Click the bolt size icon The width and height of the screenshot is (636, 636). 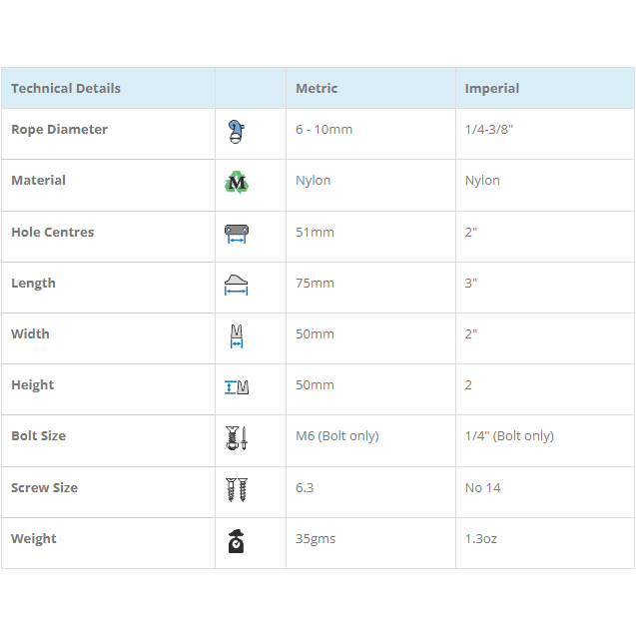(x=237, y=437)
